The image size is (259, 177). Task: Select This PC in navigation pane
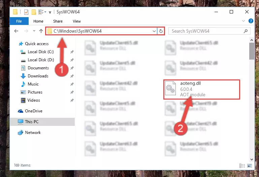tap(42, 122)
